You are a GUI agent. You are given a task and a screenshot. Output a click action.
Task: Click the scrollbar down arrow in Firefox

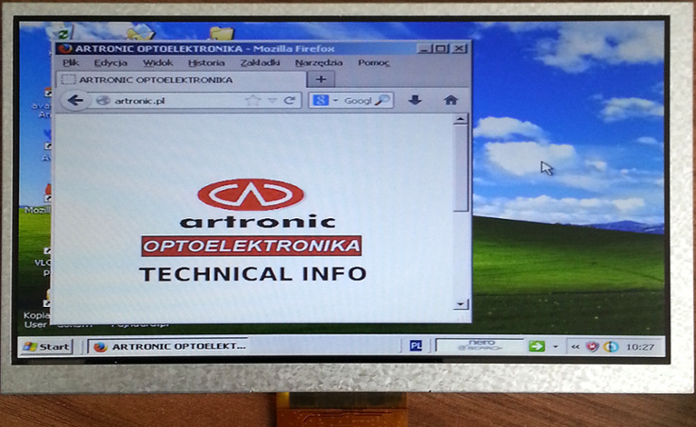pos(460,304)
